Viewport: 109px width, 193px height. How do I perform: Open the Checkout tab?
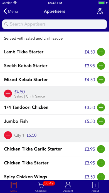pyautogui.click(x=41, y=187)
